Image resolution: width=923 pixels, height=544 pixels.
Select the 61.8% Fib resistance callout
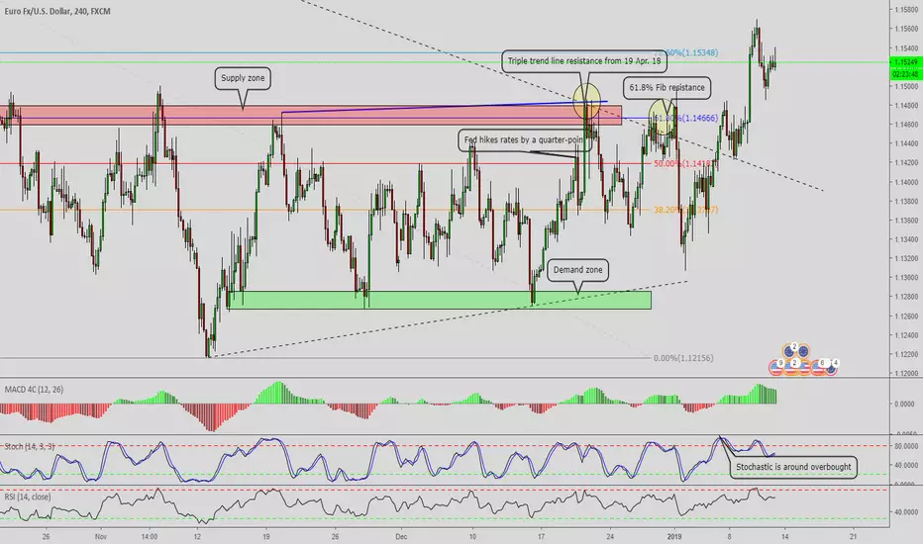[x=667, y=88]
